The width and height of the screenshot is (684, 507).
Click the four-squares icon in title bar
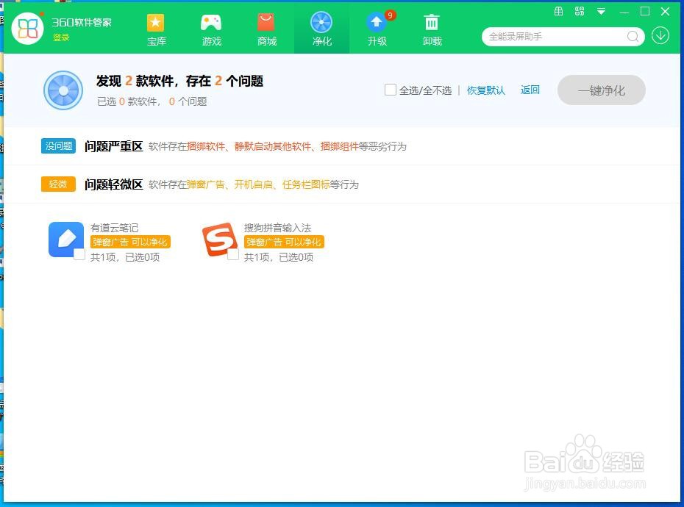[580, 12]
